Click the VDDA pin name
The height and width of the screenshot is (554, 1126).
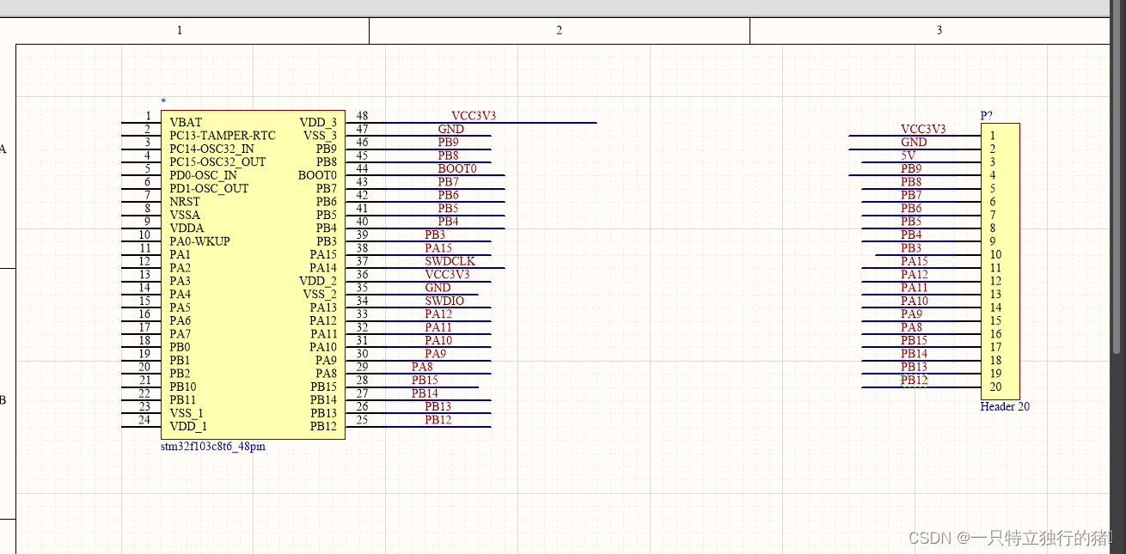[187, 228]
